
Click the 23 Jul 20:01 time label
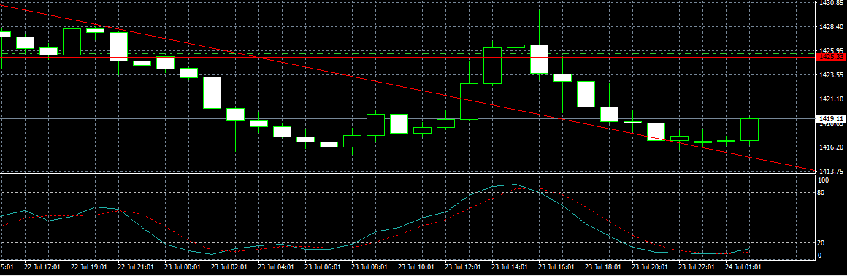click(650, 267)
